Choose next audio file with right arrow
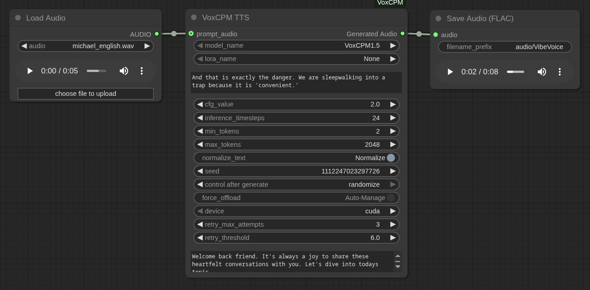 [147, 46]
